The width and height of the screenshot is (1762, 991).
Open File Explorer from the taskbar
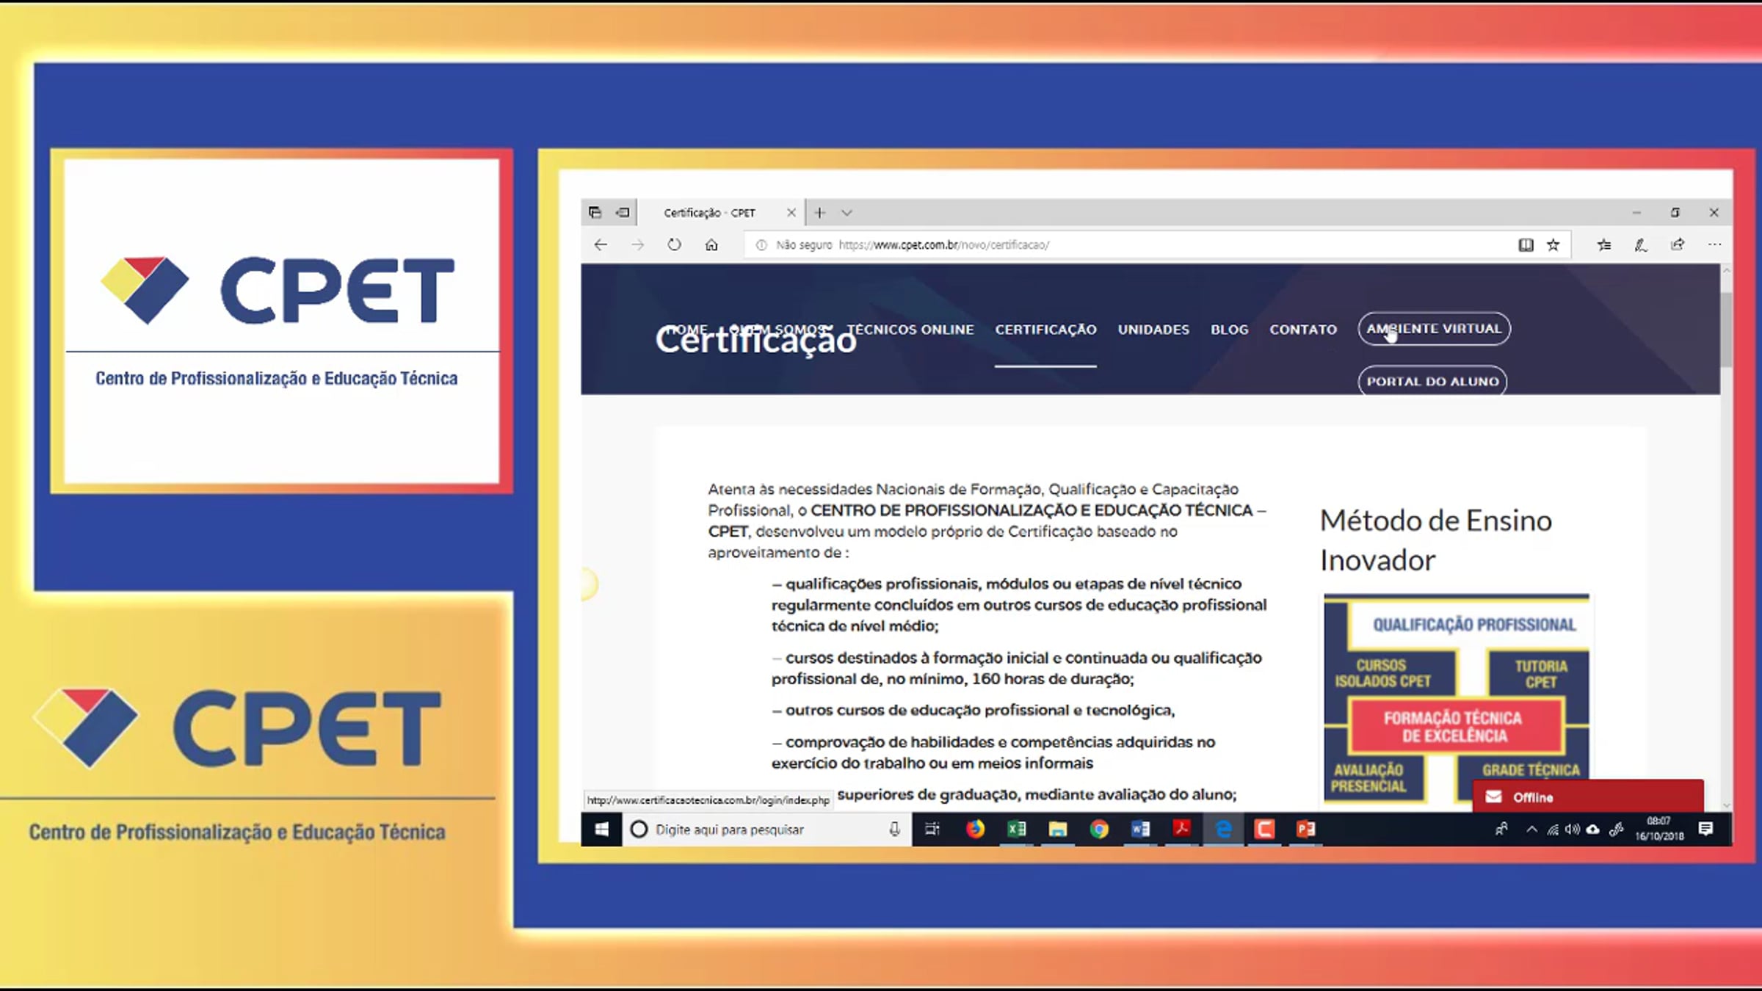coord(1057,830)
